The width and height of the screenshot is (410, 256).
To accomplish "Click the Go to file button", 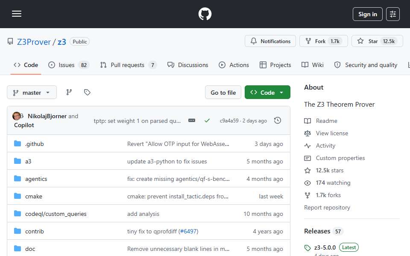I will 223,93.
